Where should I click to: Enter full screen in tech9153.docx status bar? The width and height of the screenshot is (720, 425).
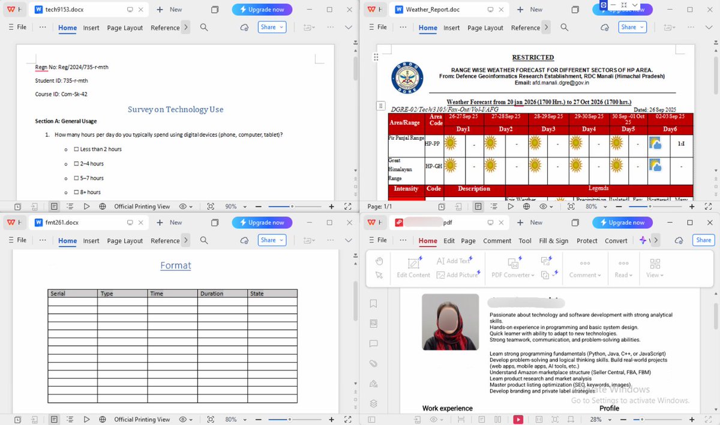[347, 206]
